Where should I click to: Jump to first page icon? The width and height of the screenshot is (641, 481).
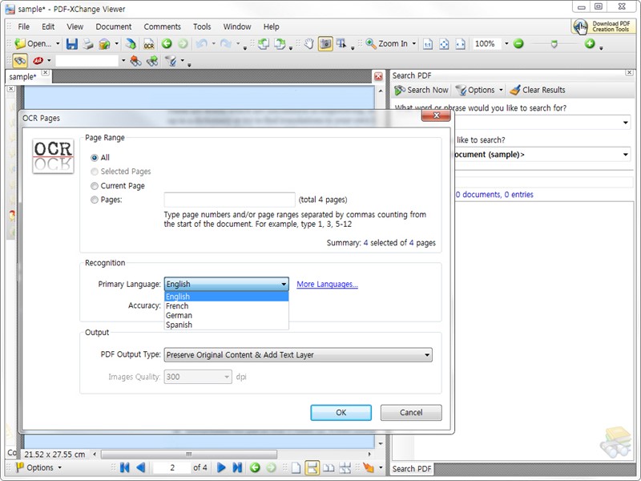[125, 467]
